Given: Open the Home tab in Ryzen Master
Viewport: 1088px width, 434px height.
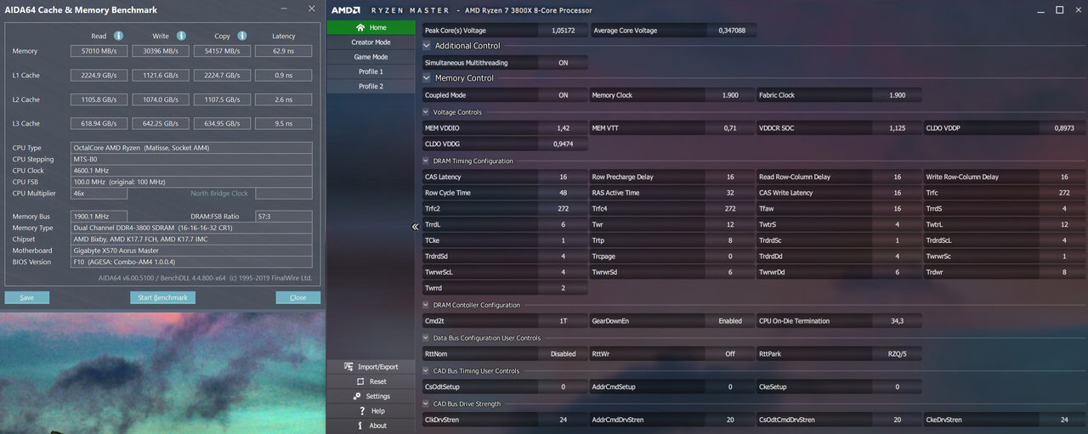Looking at the screenshot, I should point(371,27).
